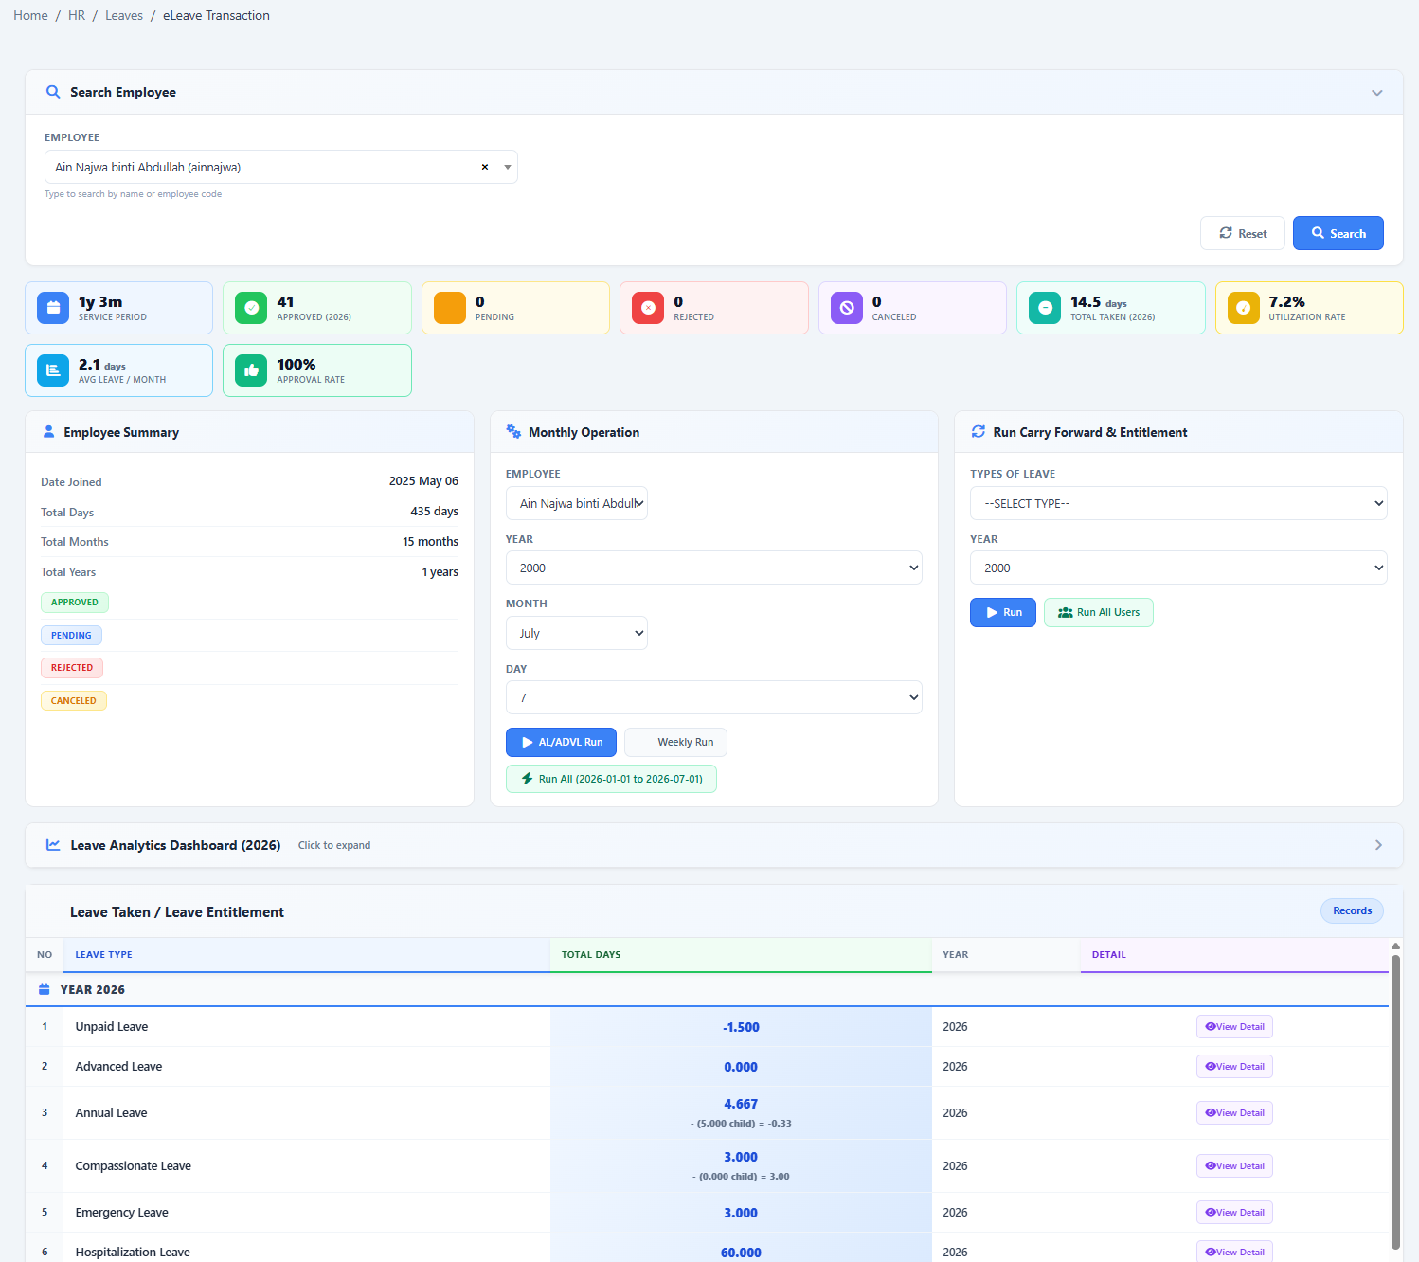Go to Leaves in the breadcrumb

tap(124, 15)
